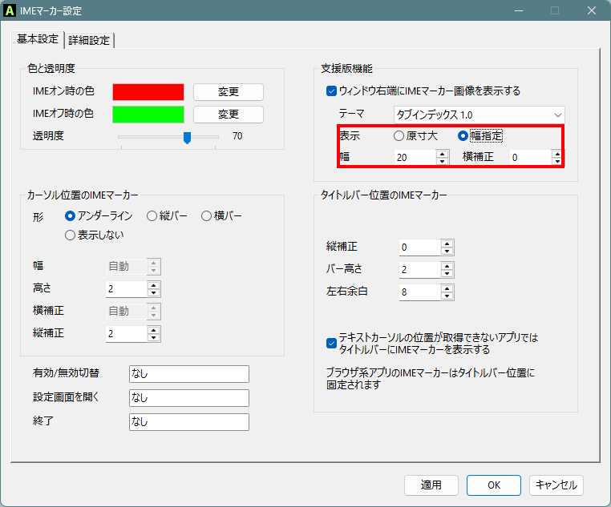Image resolution: width=611 pixels, height=507 pixels.
Task: Click the cursor marker 高さ field
Action: pyautogui.click(x=126, y=288)
